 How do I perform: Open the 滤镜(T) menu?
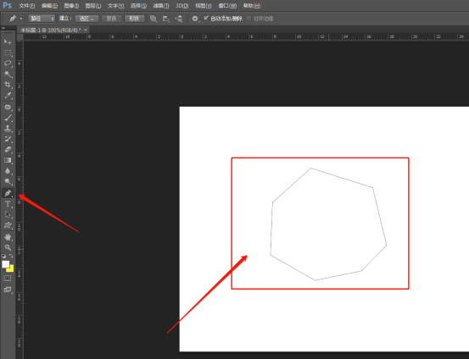coord(161,6)
